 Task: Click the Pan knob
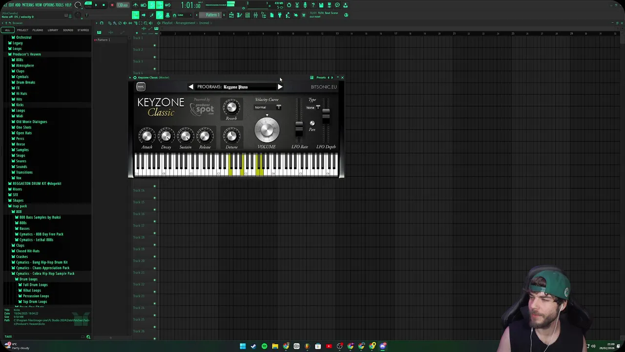coord(312,123)
